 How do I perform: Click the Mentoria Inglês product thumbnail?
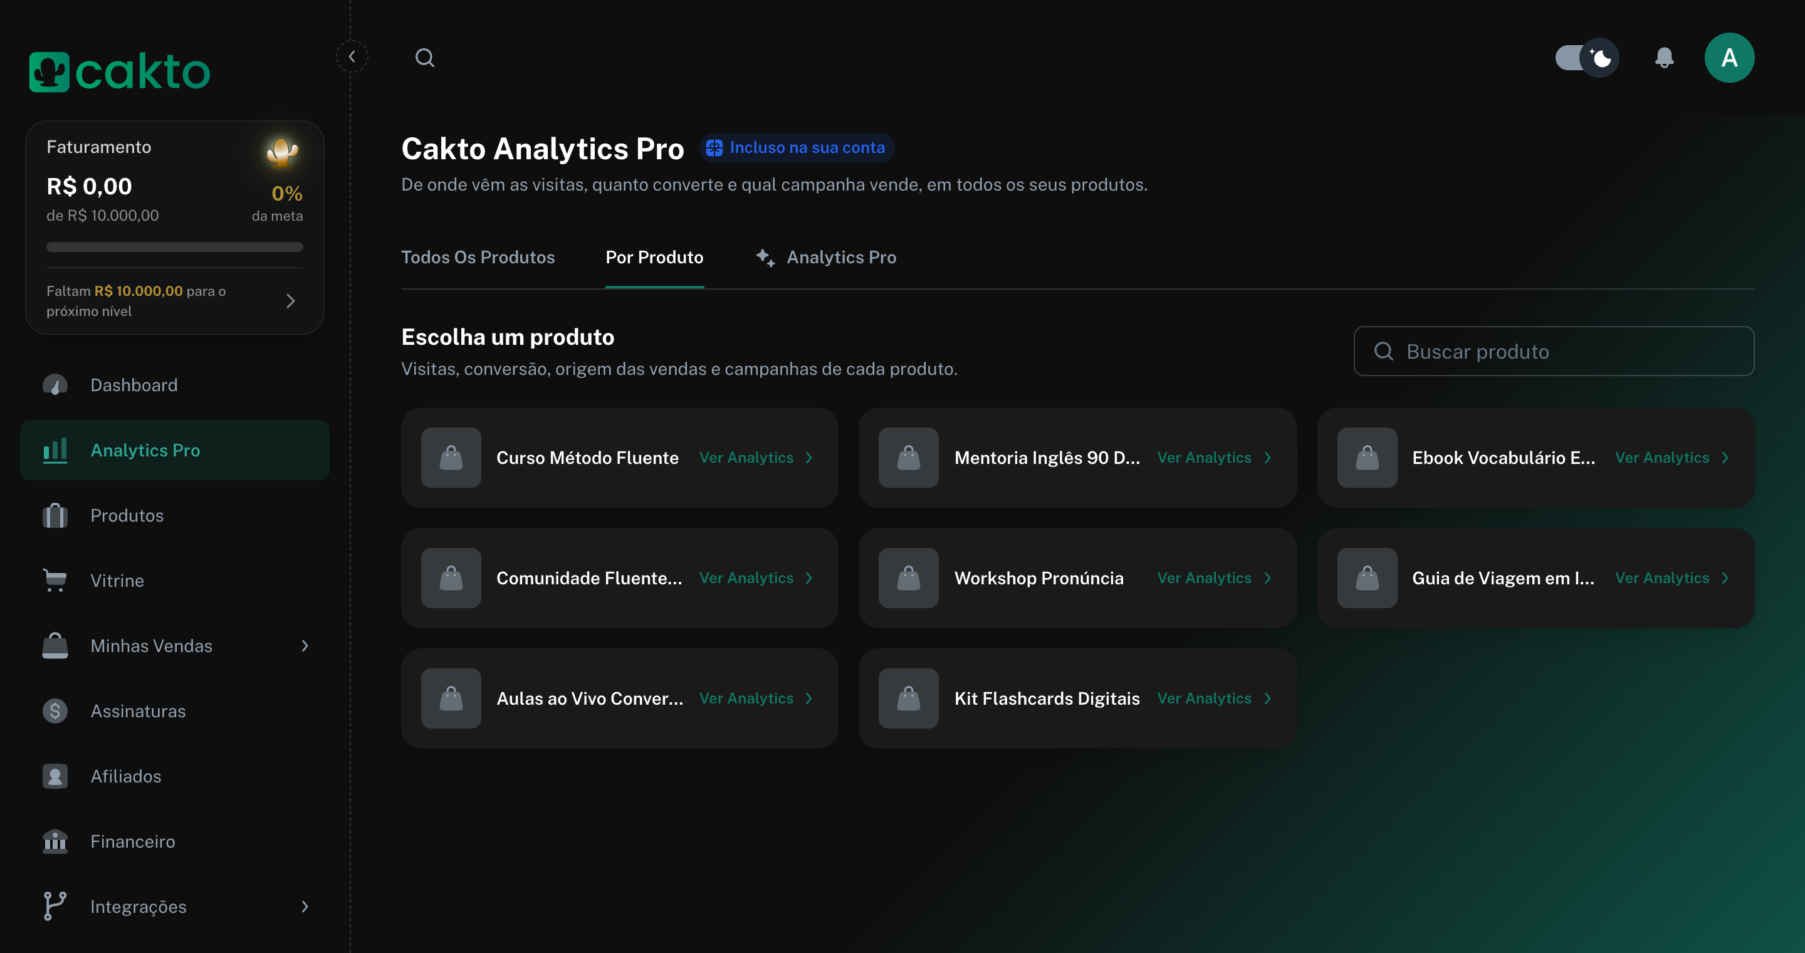(x=908, y=458)
